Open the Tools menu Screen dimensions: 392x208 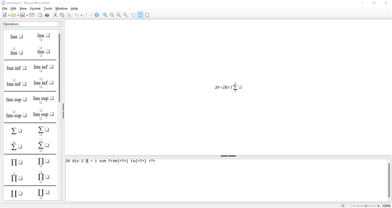coord(48,8)
